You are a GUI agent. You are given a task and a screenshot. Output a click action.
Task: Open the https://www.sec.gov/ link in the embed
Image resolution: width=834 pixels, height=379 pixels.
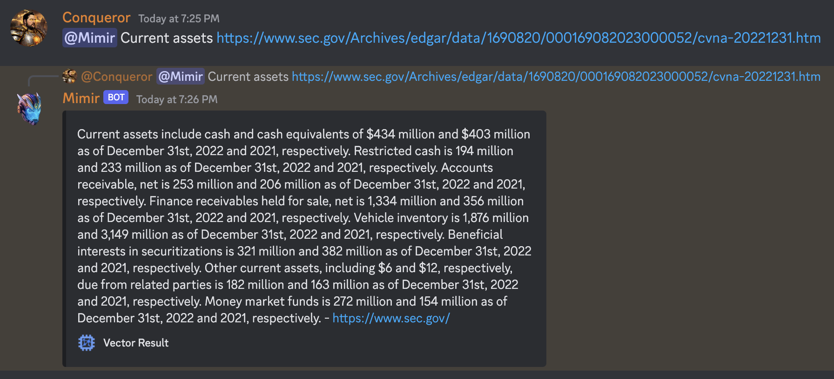(391, 318)
